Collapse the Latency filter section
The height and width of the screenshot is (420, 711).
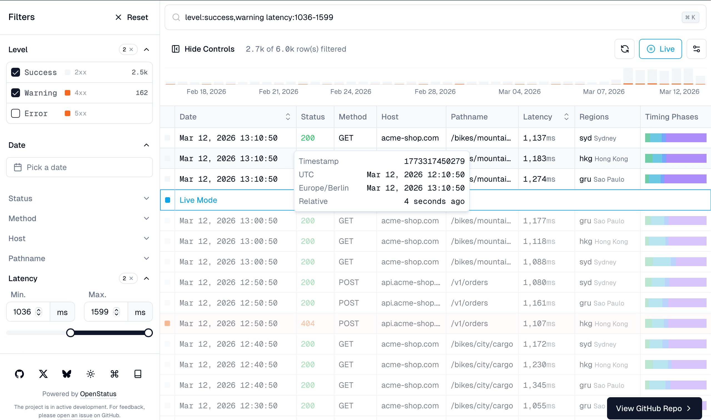[147, 278]
